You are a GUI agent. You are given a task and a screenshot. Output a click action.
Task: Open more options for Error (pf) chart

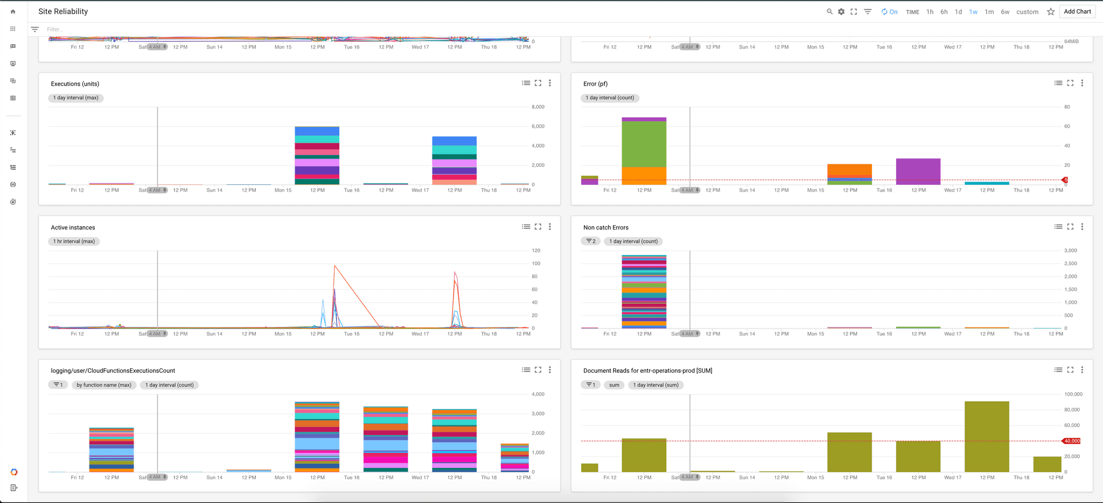(x=1082, y=83)
